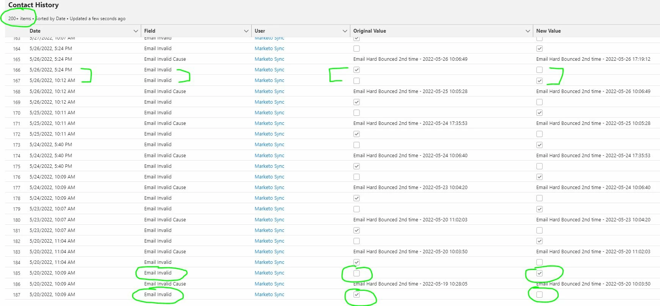The width and height of the screenshot is (660, 306).
Task: Toggle New Value checkbox in row 173
Action: 539,145
